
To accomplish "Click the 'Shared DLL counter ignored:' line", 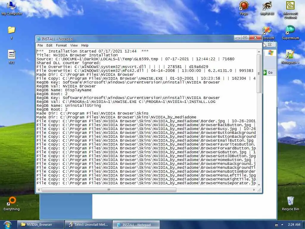I will [x=69, y=63].
